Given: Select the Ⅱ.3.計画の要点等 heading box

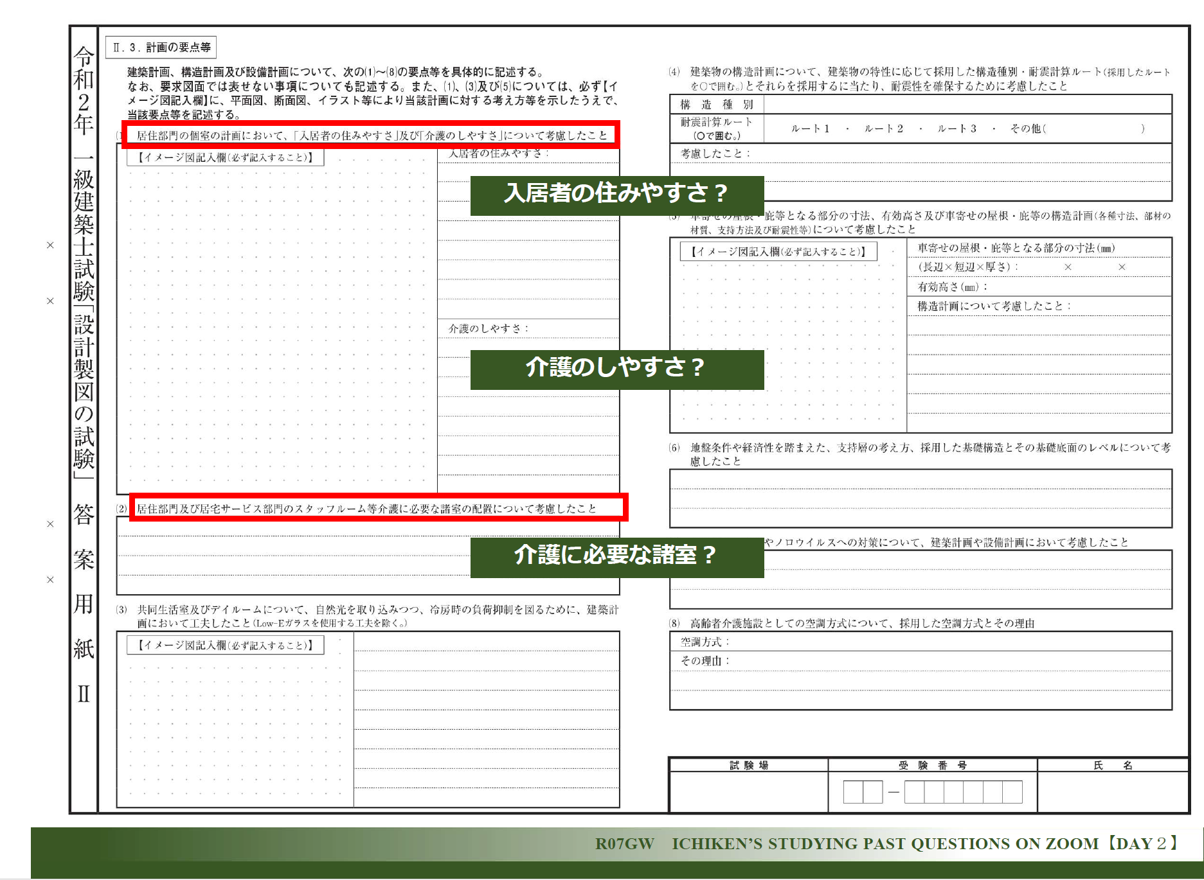Looking at the screenshot, I should click(161, 48).
